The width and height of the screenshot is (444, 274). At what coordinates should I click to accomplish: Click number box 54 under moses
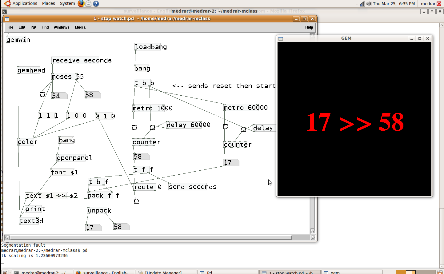coord(59,96)
